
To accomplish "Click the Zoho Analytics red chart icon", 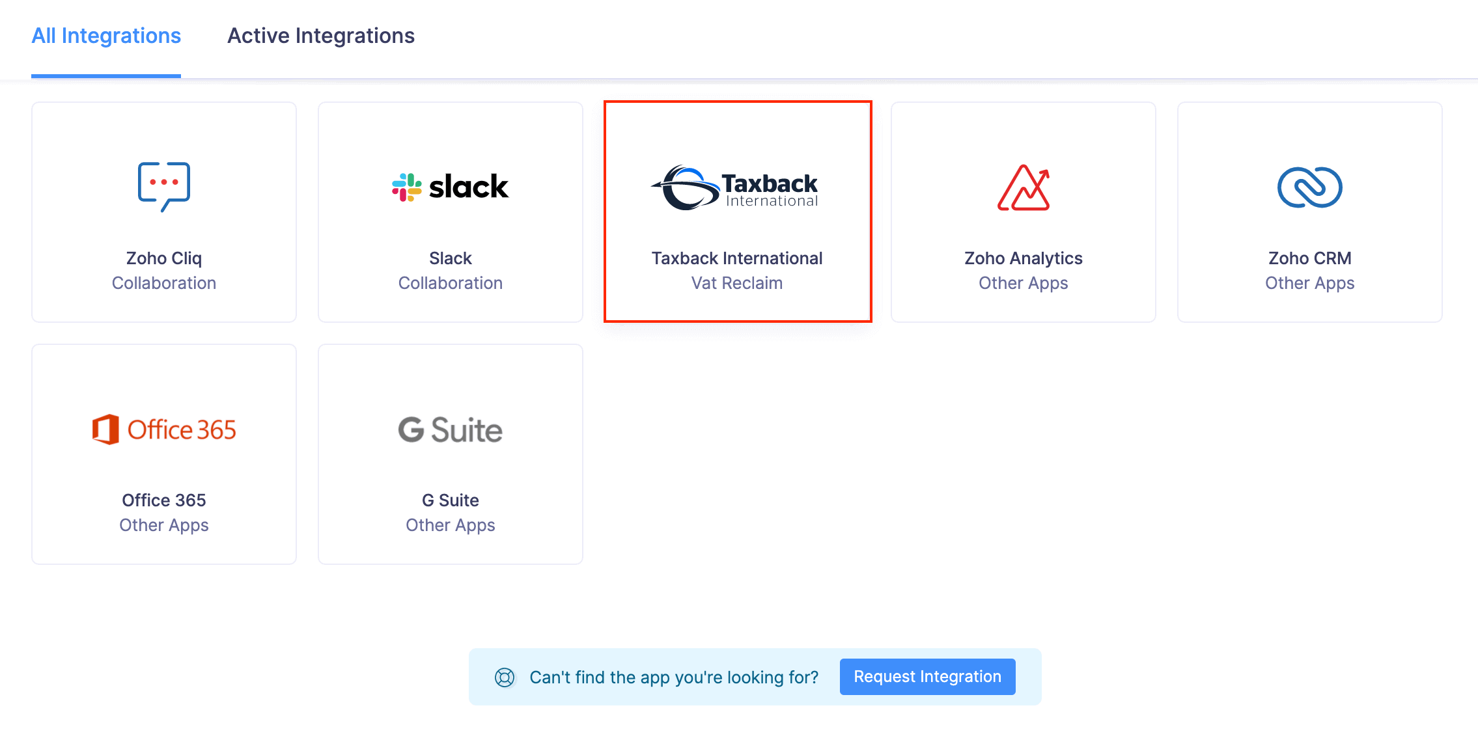I will point(1024,187).
